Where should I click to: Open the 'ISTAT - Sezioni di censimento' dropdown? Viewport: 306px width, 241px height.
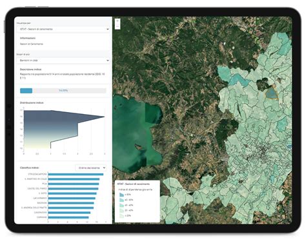coord(63,29)
